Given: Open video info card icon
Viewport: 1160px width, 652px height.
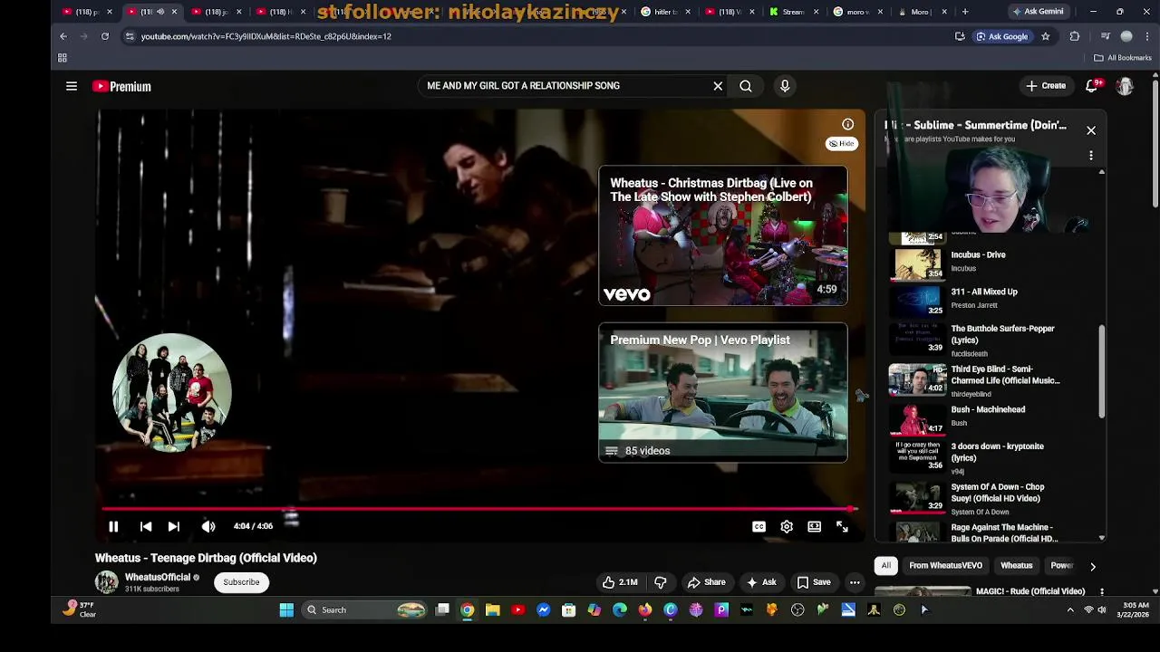Looking at the screenshot, I should [847, 124].
